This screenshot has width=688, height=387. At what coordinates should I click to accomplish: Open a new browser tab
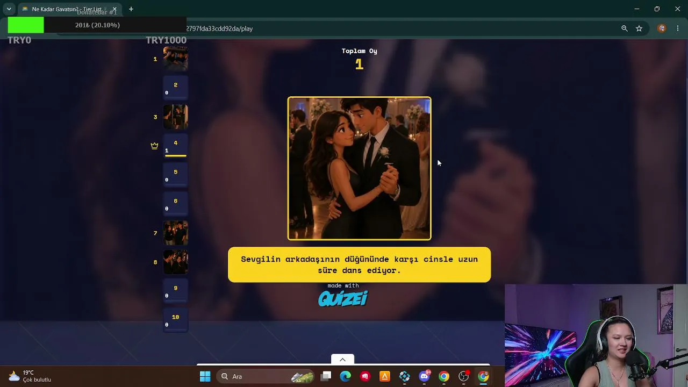pyautogui.click(x=131, y=9)
